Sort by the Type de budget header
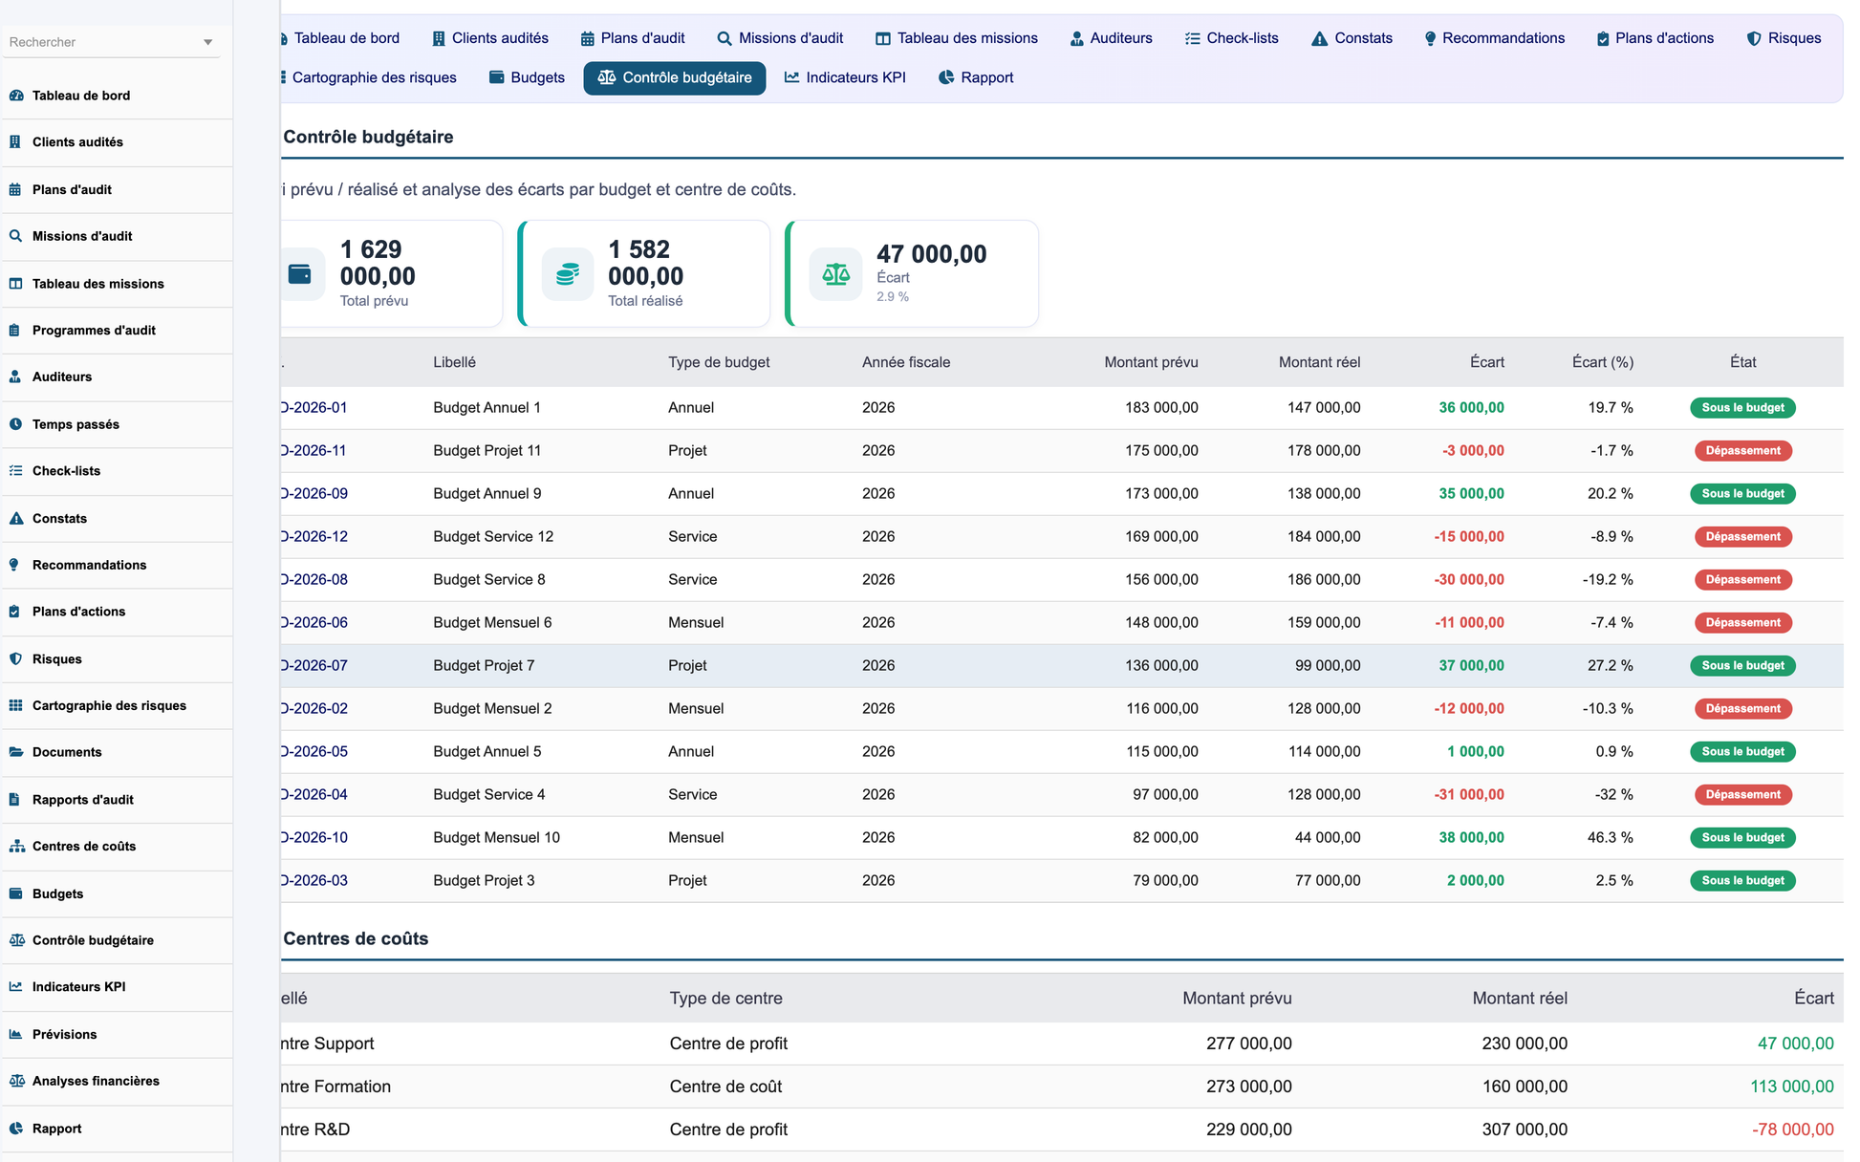 point(719,362)
